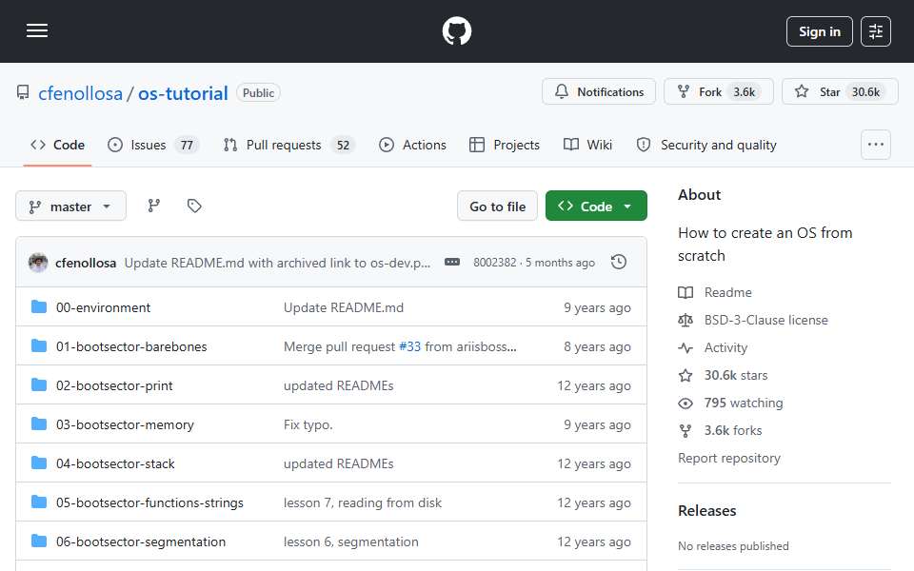This screenshot has width=914, height=571.
Task: Open pull request #33 link
Action: point(409,346)
